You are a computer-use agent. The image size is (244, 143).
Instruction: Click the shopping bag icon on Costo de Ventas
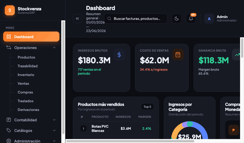point(178,55)
